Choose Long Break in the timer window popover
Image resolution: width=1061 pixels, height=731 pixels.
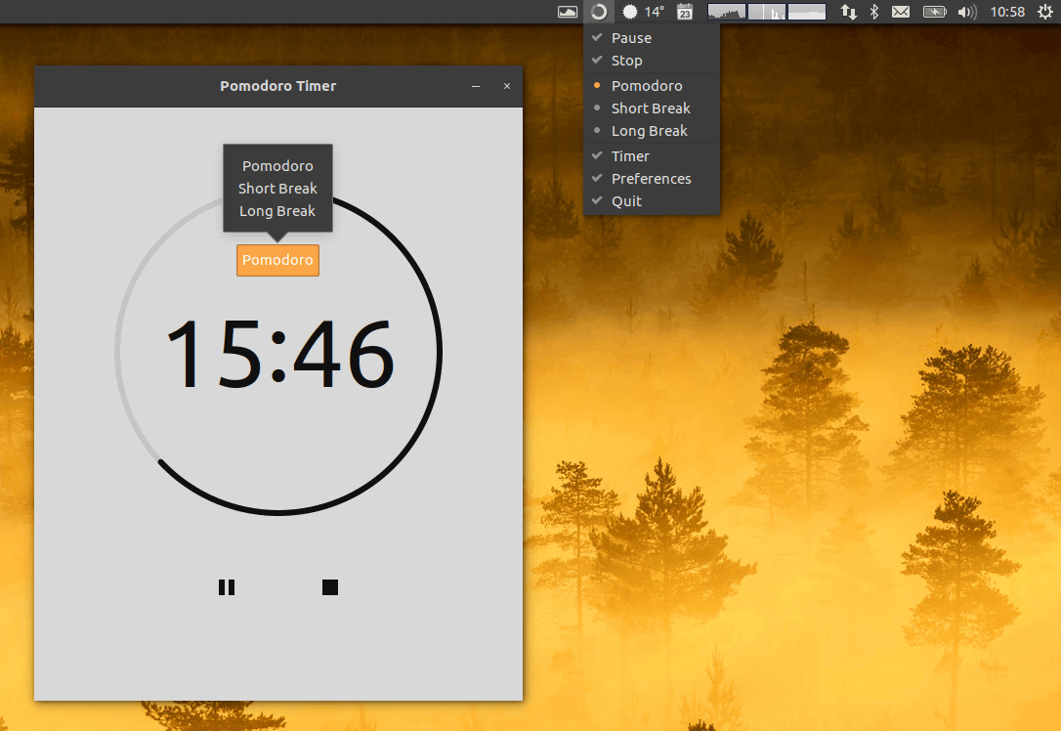click(277, 211)
